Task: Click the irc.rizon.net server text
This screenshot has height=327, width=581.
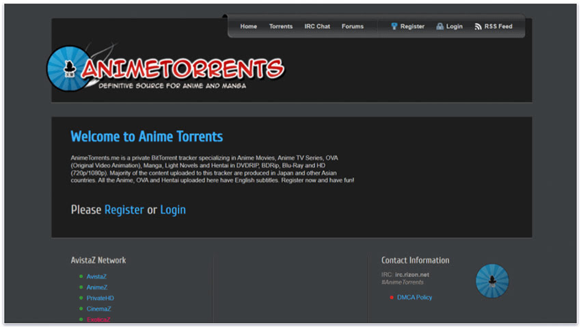Action: [x=412, y=275]
